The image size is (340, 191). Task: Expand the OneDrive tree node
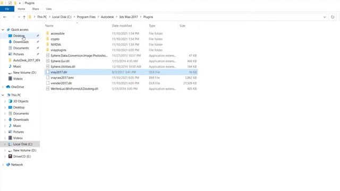pyautogui.click(x=3, y=87)
